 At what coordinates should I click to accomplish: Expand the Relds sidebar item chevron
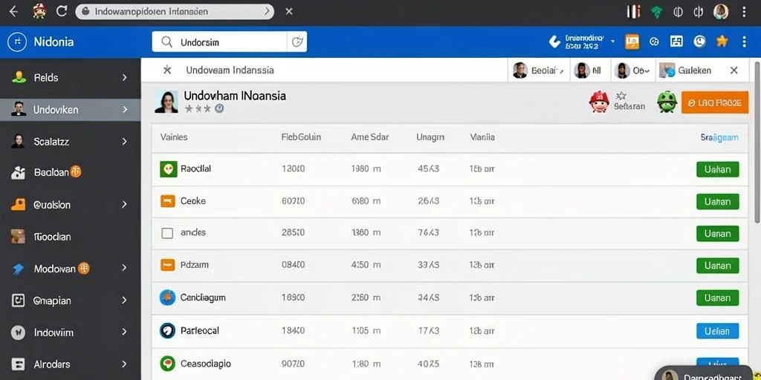click(125, 77)
